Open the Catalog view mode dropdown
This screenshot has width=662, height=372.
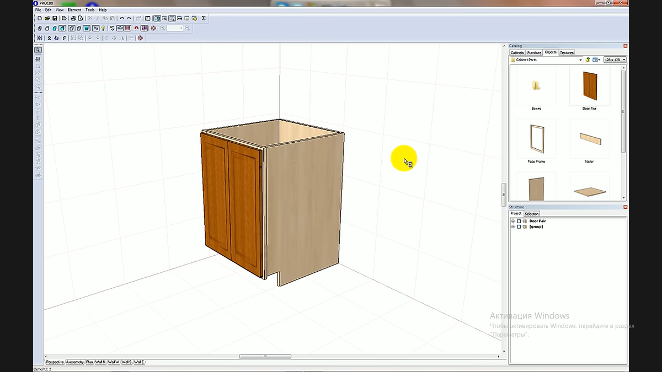click(596, 60)
